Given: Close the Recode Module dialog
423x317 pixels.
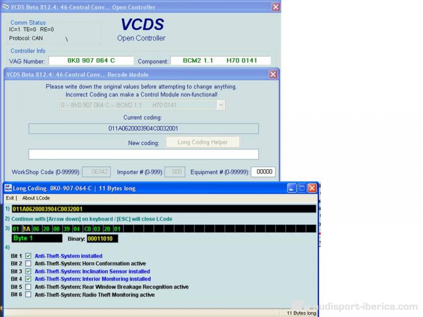Looking at the screenshot, I should tap(273, 74).
